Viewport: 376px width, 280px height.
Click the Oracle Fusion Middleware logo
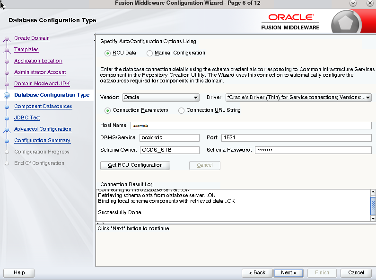pos(290,22)
